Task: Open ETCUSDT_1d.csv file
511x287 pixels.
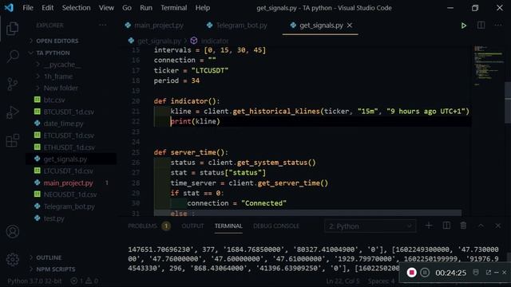Action: coord(69,136)
